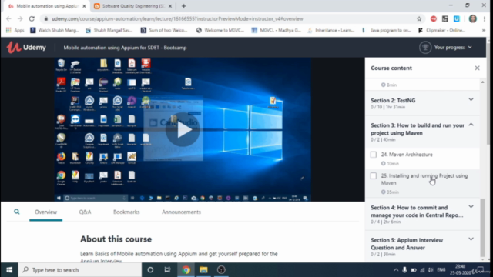Screen dimensions: 493x277
Task: Select the Mobile automation browser tab
Action: pos(47,6)
